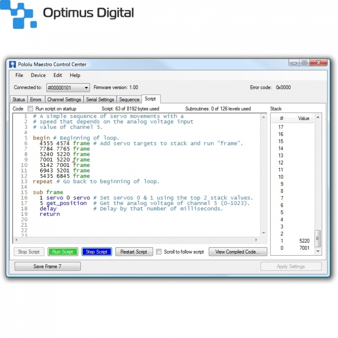Click the Stack list scrollbar thumb
The image size is (338, 338).
point(318,238)
